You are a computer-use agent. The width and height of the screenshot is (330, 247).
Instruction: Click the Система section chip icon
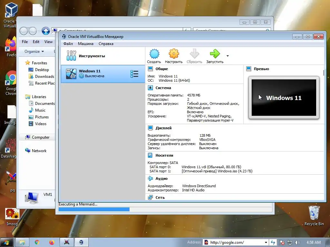click(x=150, y=88)
